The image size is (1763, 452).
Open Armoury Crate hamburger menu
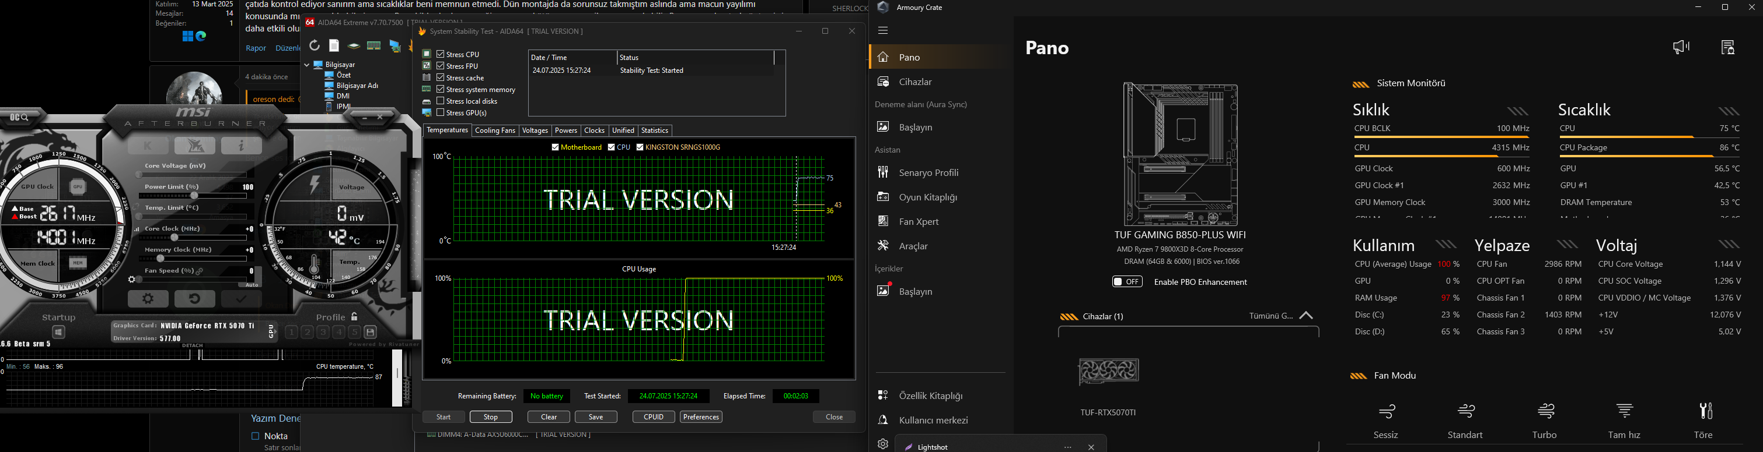click(x=883, y=30)
